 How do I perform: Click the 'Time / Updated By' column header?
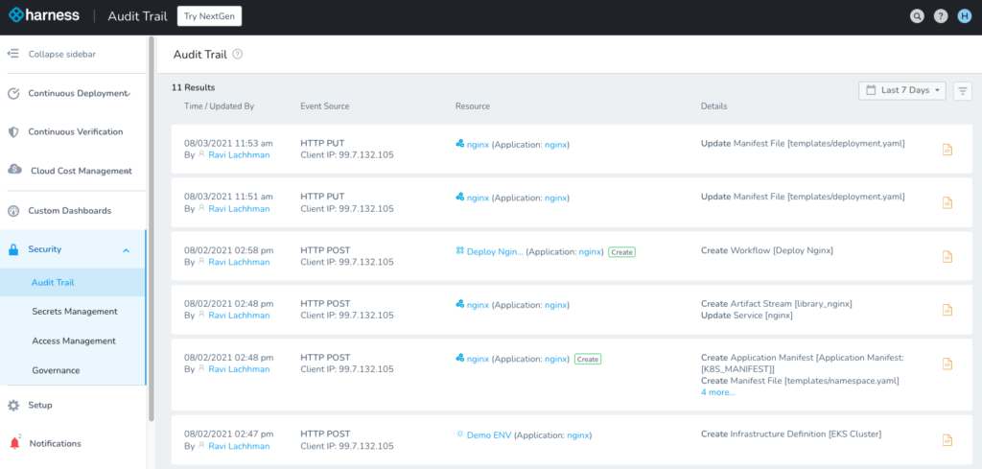(220, 106)
